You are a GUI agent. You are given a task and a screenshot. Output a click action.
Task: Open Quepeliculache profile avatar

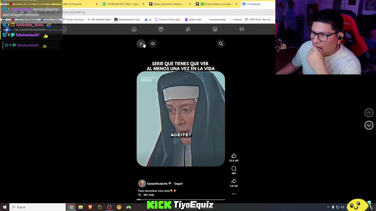pyautogui.click(x=142, y=183)
